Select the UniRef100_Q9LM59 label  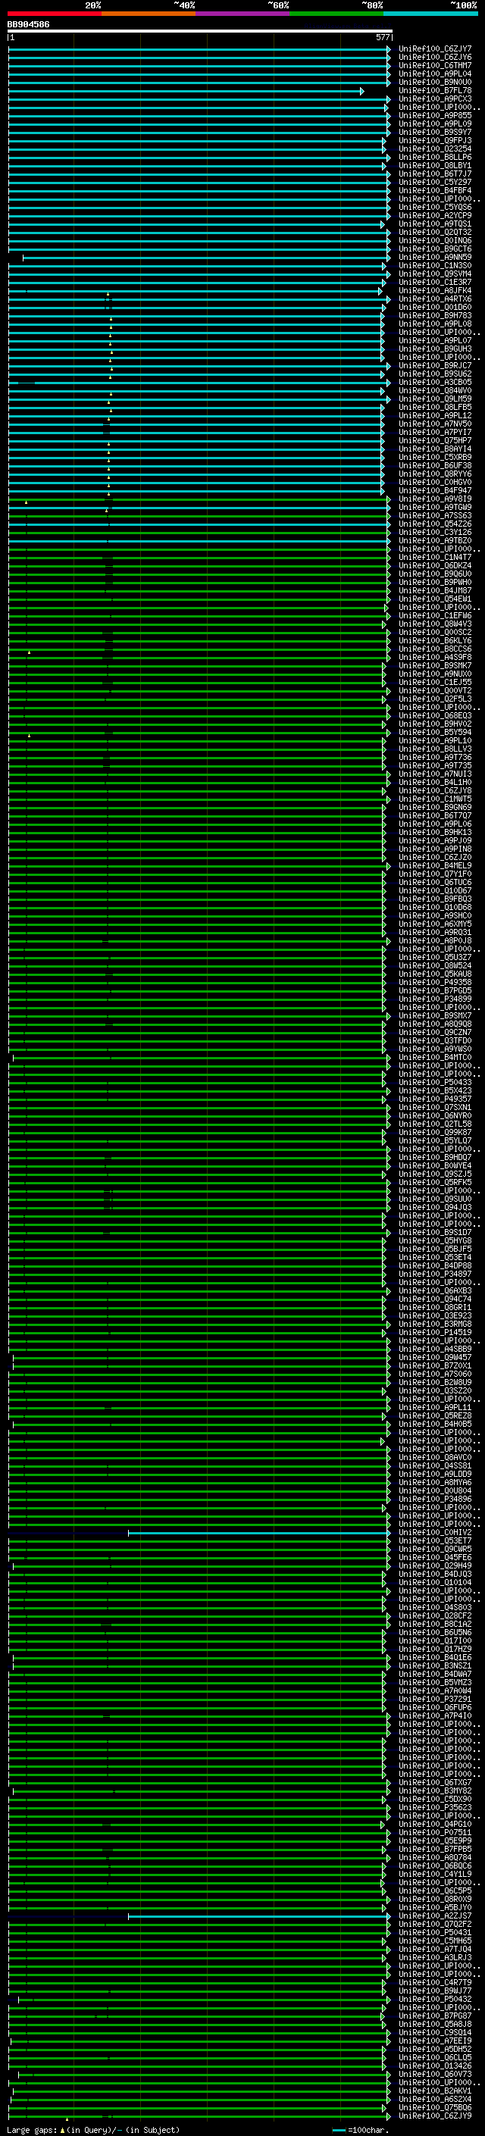point(434,399)
